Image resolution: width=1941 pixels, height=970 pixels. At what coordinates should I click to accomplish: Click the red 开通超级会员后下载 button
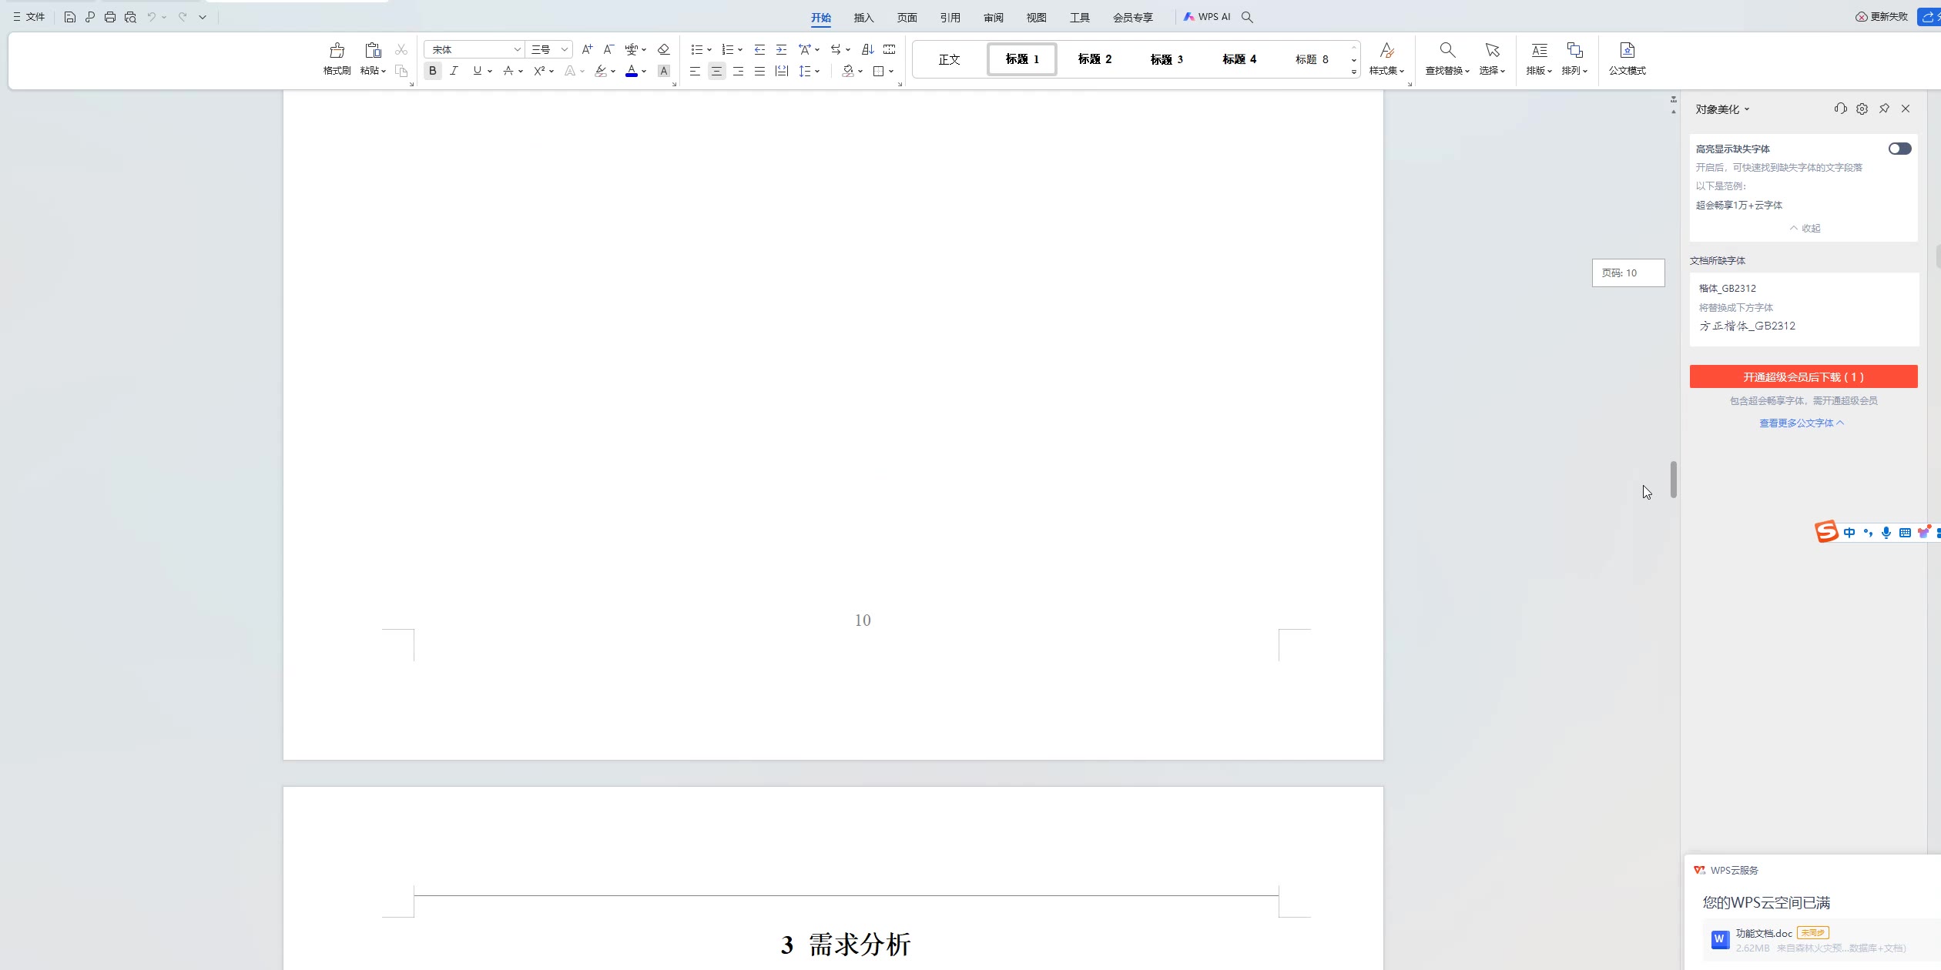coord(1802,376)
